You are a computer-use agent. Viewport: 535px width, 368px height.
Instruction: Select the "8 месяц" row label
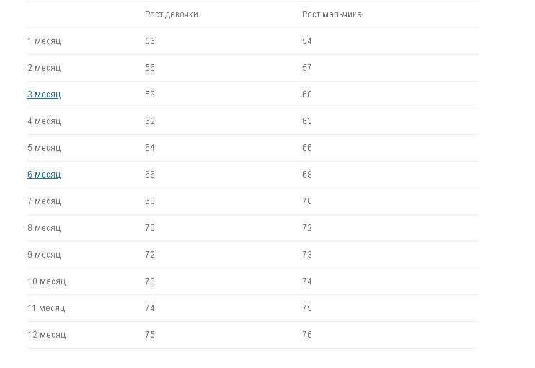click(44, 228)
